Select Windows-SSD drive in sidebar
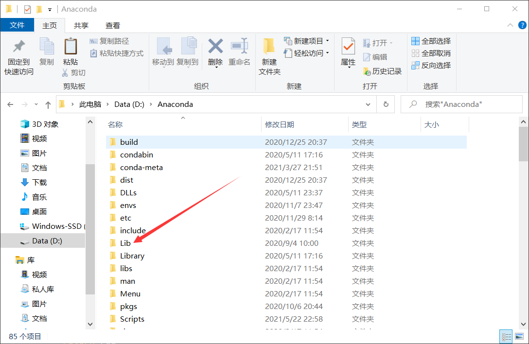Image resolution: width=529 pixels, height=344 pixels. pyautogui.click(x=52, y=226)
